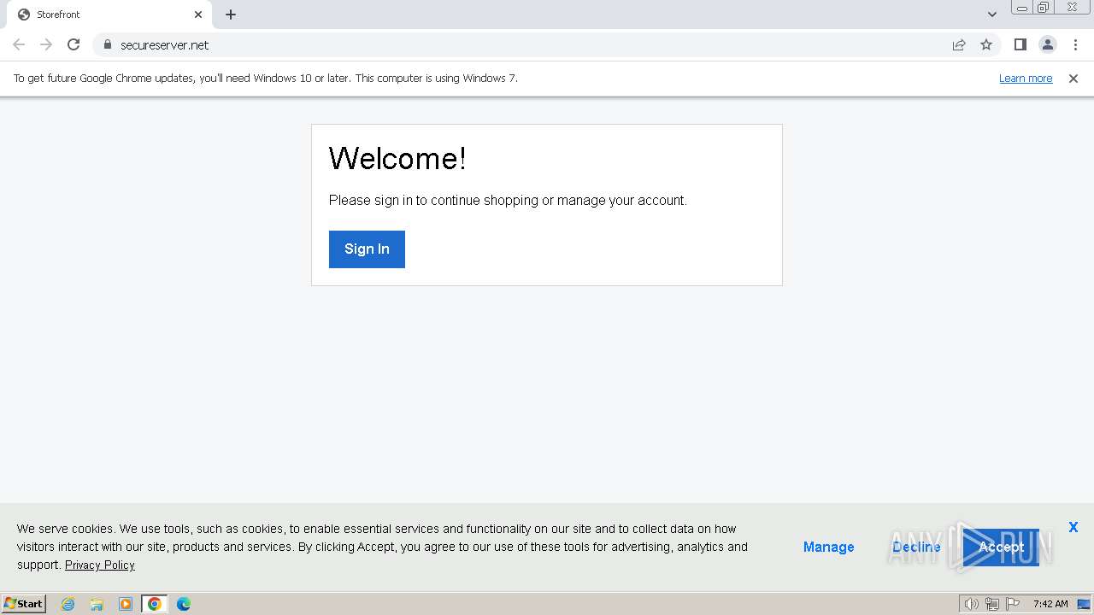
Task: Close the Storefront tab
Action: coord(198,15)
